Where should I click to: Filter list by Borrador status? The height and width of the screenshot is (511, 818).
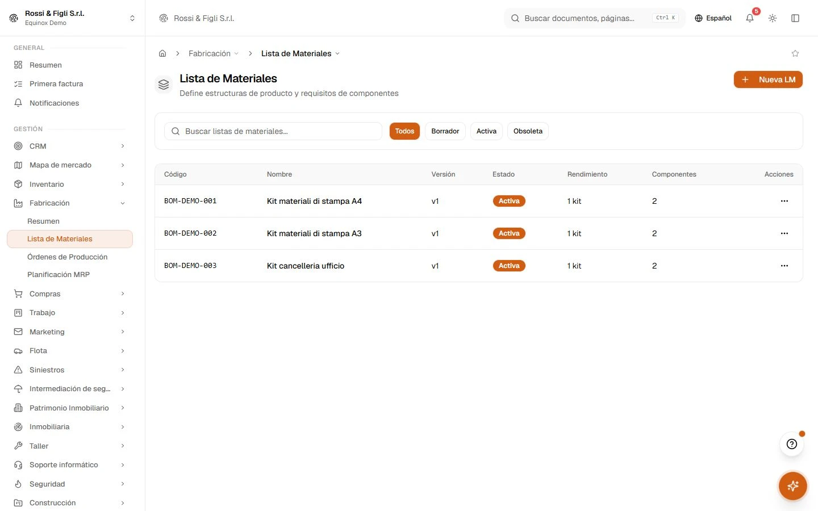(445, 131)
